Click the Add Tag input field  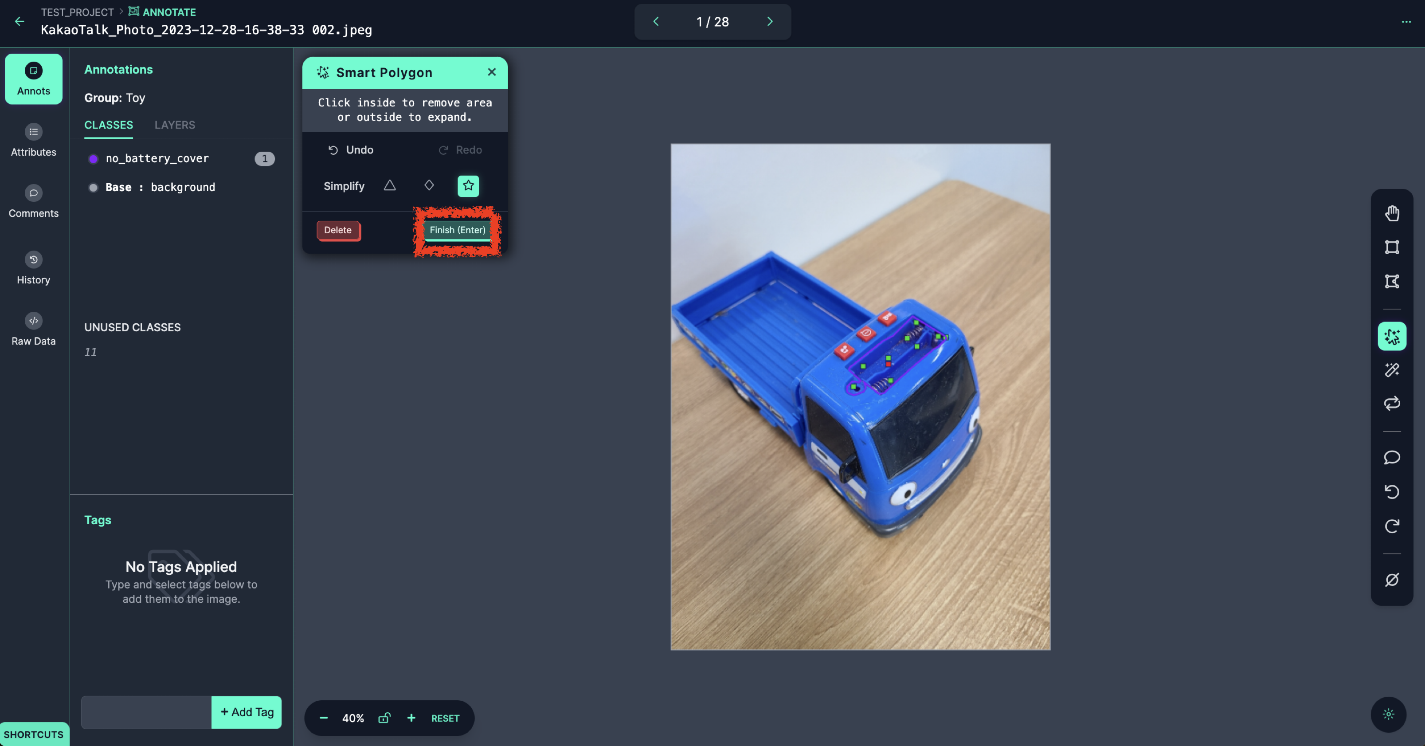tap(145, 712)
